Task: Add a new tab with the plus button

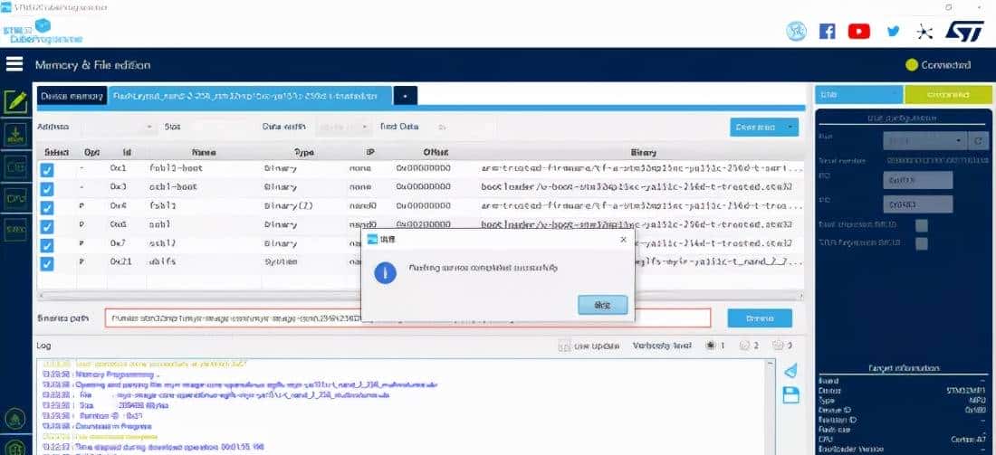Action: [x=405, y=95]
